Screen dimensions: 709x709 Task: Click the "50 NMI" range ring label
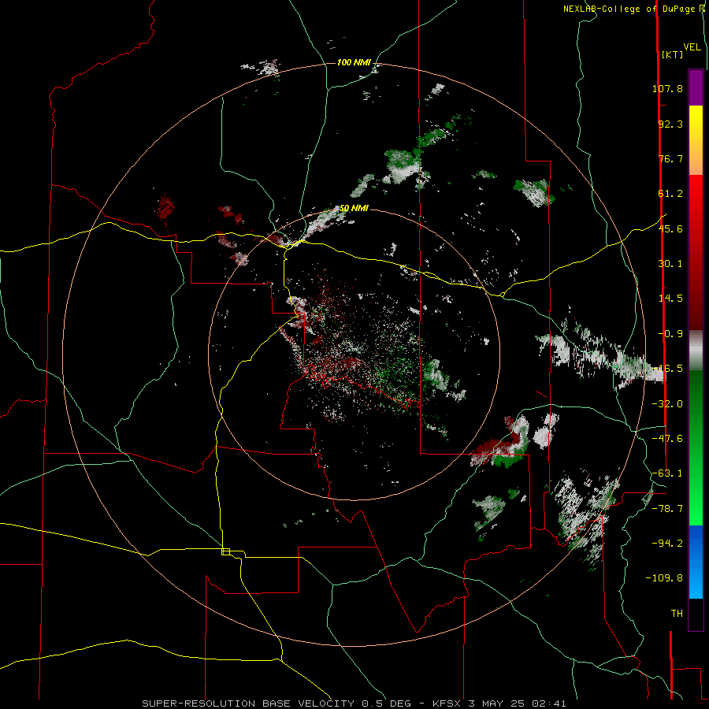point(354,208)
